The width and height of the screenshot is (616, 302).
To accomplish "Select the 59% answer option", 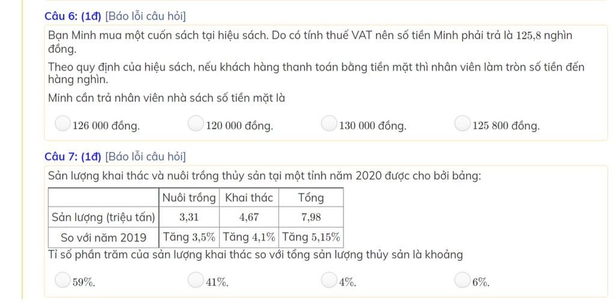I will click(63, 280).
